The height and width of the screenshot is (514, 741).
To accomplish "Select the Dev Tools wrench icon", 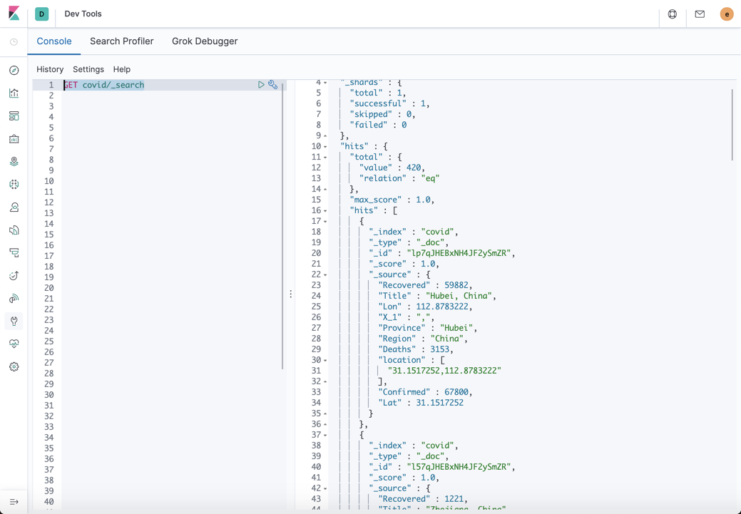I will point(14,321).
